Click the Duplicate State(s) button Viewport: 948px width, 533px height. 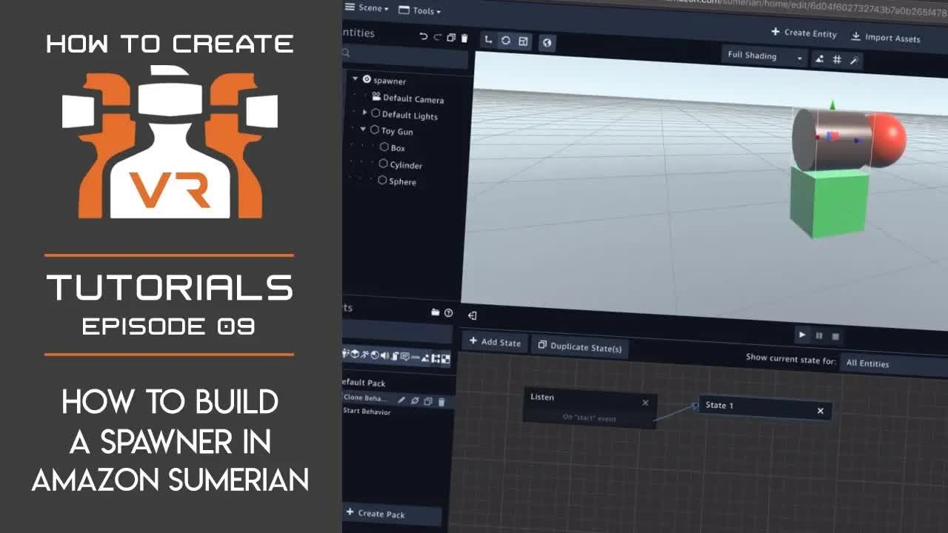tap(580, 346)
